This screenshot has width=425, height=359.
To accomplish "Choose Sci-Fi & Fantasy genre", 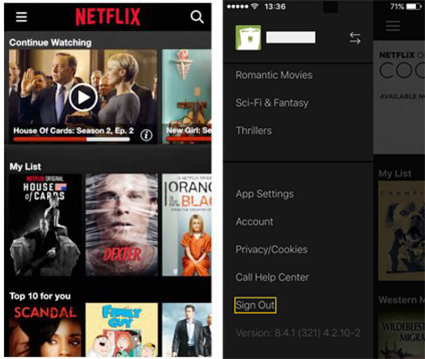I will pos(272,103).
